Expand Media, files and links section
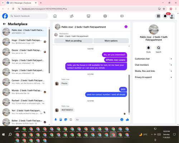Viewport: 179px width, 143px height. 154,71
